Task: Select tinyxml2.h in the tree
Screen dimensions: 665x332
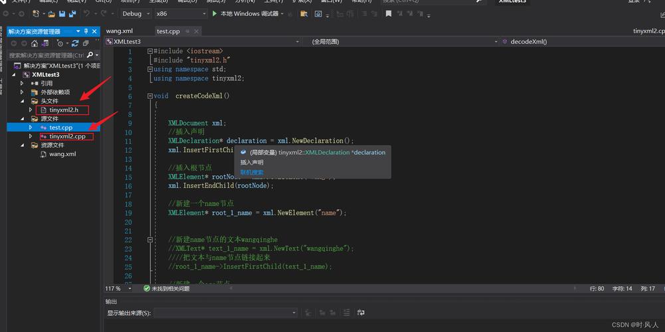Action: 64,110
